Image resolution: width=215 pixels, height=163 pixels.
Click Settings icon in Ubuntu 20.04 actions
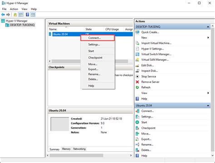tap(137, 117)
